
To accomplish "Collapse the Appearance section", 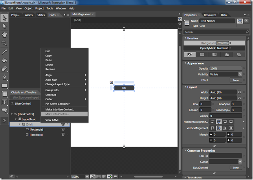I will (x=185, y=63).
